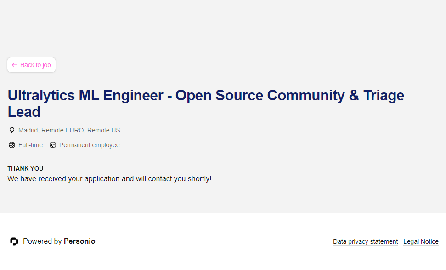
Task: Click the Personio logo icon
Action: click(14, 241)
